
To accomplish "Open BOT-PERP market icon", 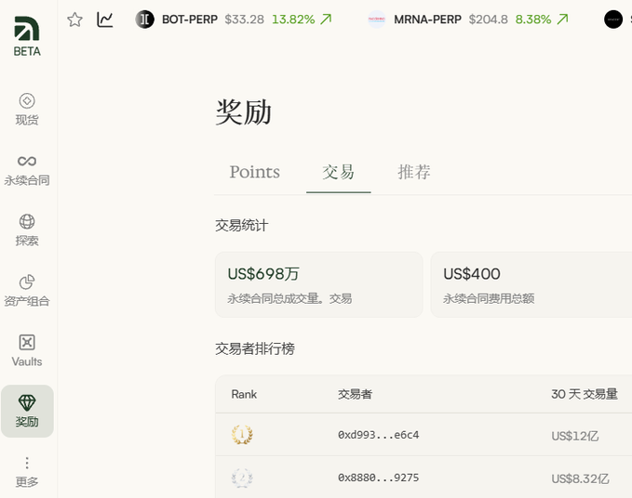I will [x=144, y=20].
